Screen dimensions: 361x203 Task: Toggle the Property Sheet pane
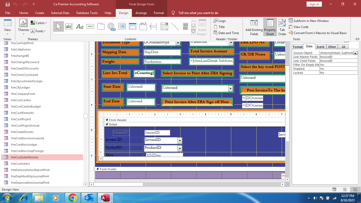click(270, 27)
